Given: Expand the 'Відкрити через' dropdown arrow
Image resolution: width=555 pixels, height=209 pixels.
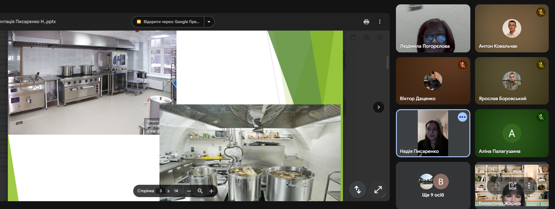Looking at the screenshot, I should [209, 22].
